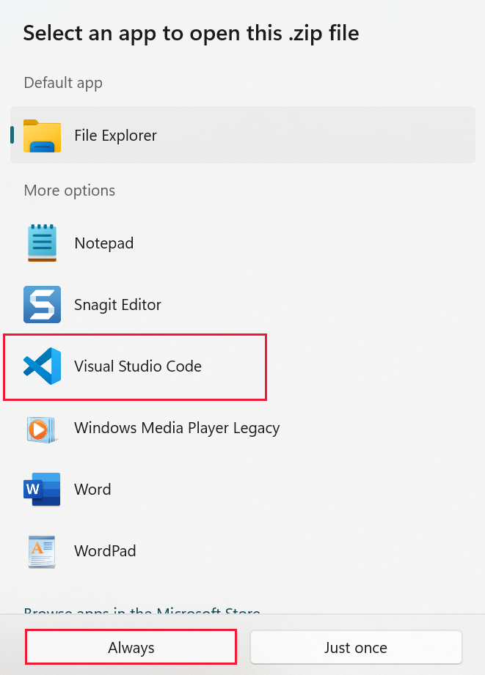This screenshot has height=675, width=485.
Task: Select the highlighted Visual Studio Code entry
Action: 136,366
